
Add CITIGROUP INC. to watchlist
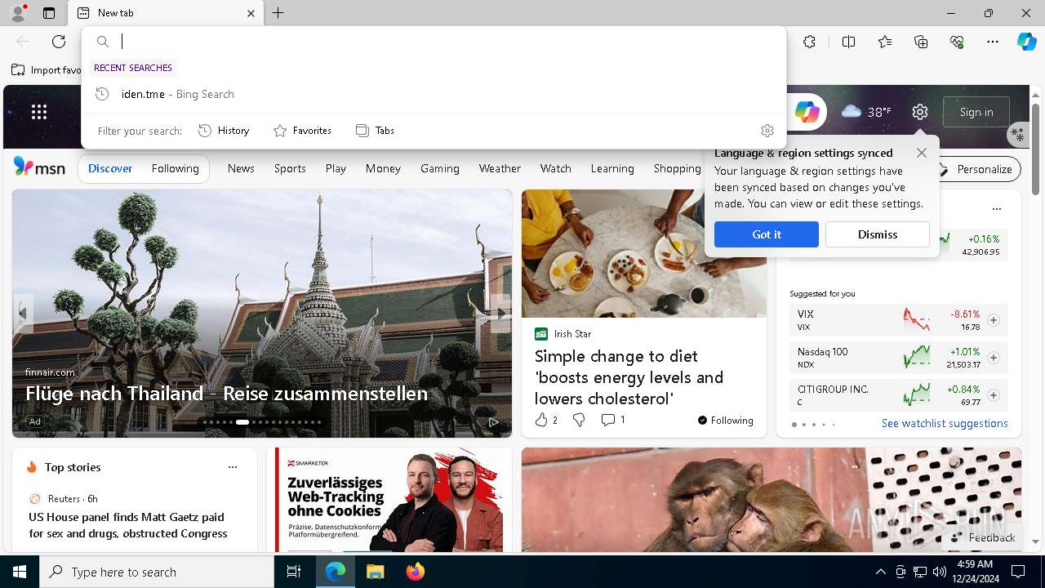point(993,395)
